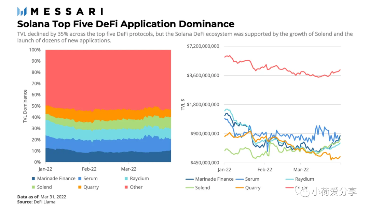
Task: Click the $450,000,000 axis label
Action: click(x=205, y=162)
